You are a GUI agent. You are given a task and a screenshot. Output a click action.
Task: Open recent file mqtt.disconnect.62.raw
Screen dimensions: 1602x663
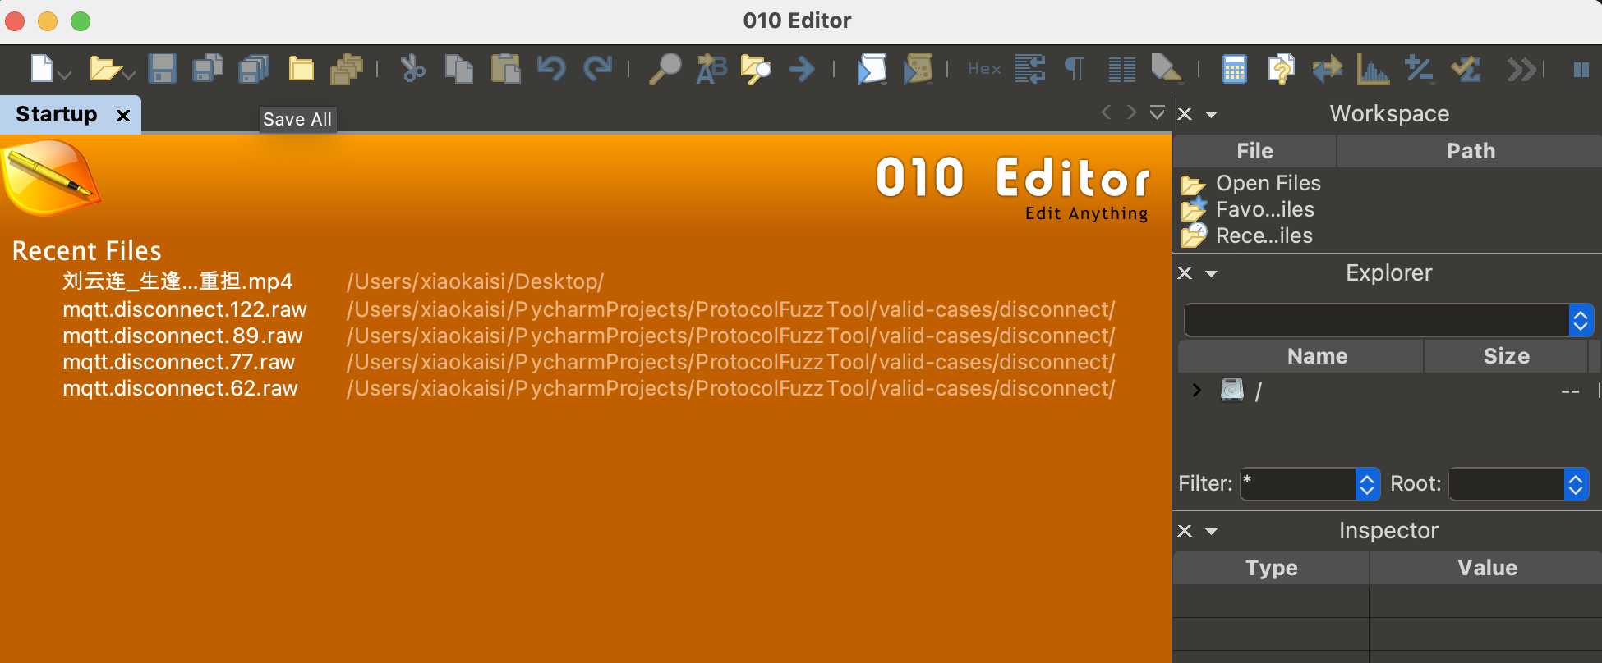[180, 388]
